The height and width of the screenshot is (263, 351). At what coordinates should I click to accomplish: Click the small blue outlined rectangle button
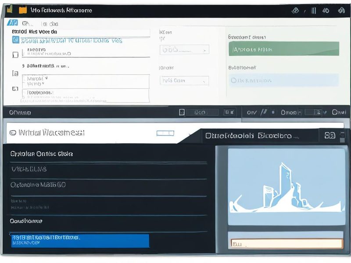pos(165,133)
